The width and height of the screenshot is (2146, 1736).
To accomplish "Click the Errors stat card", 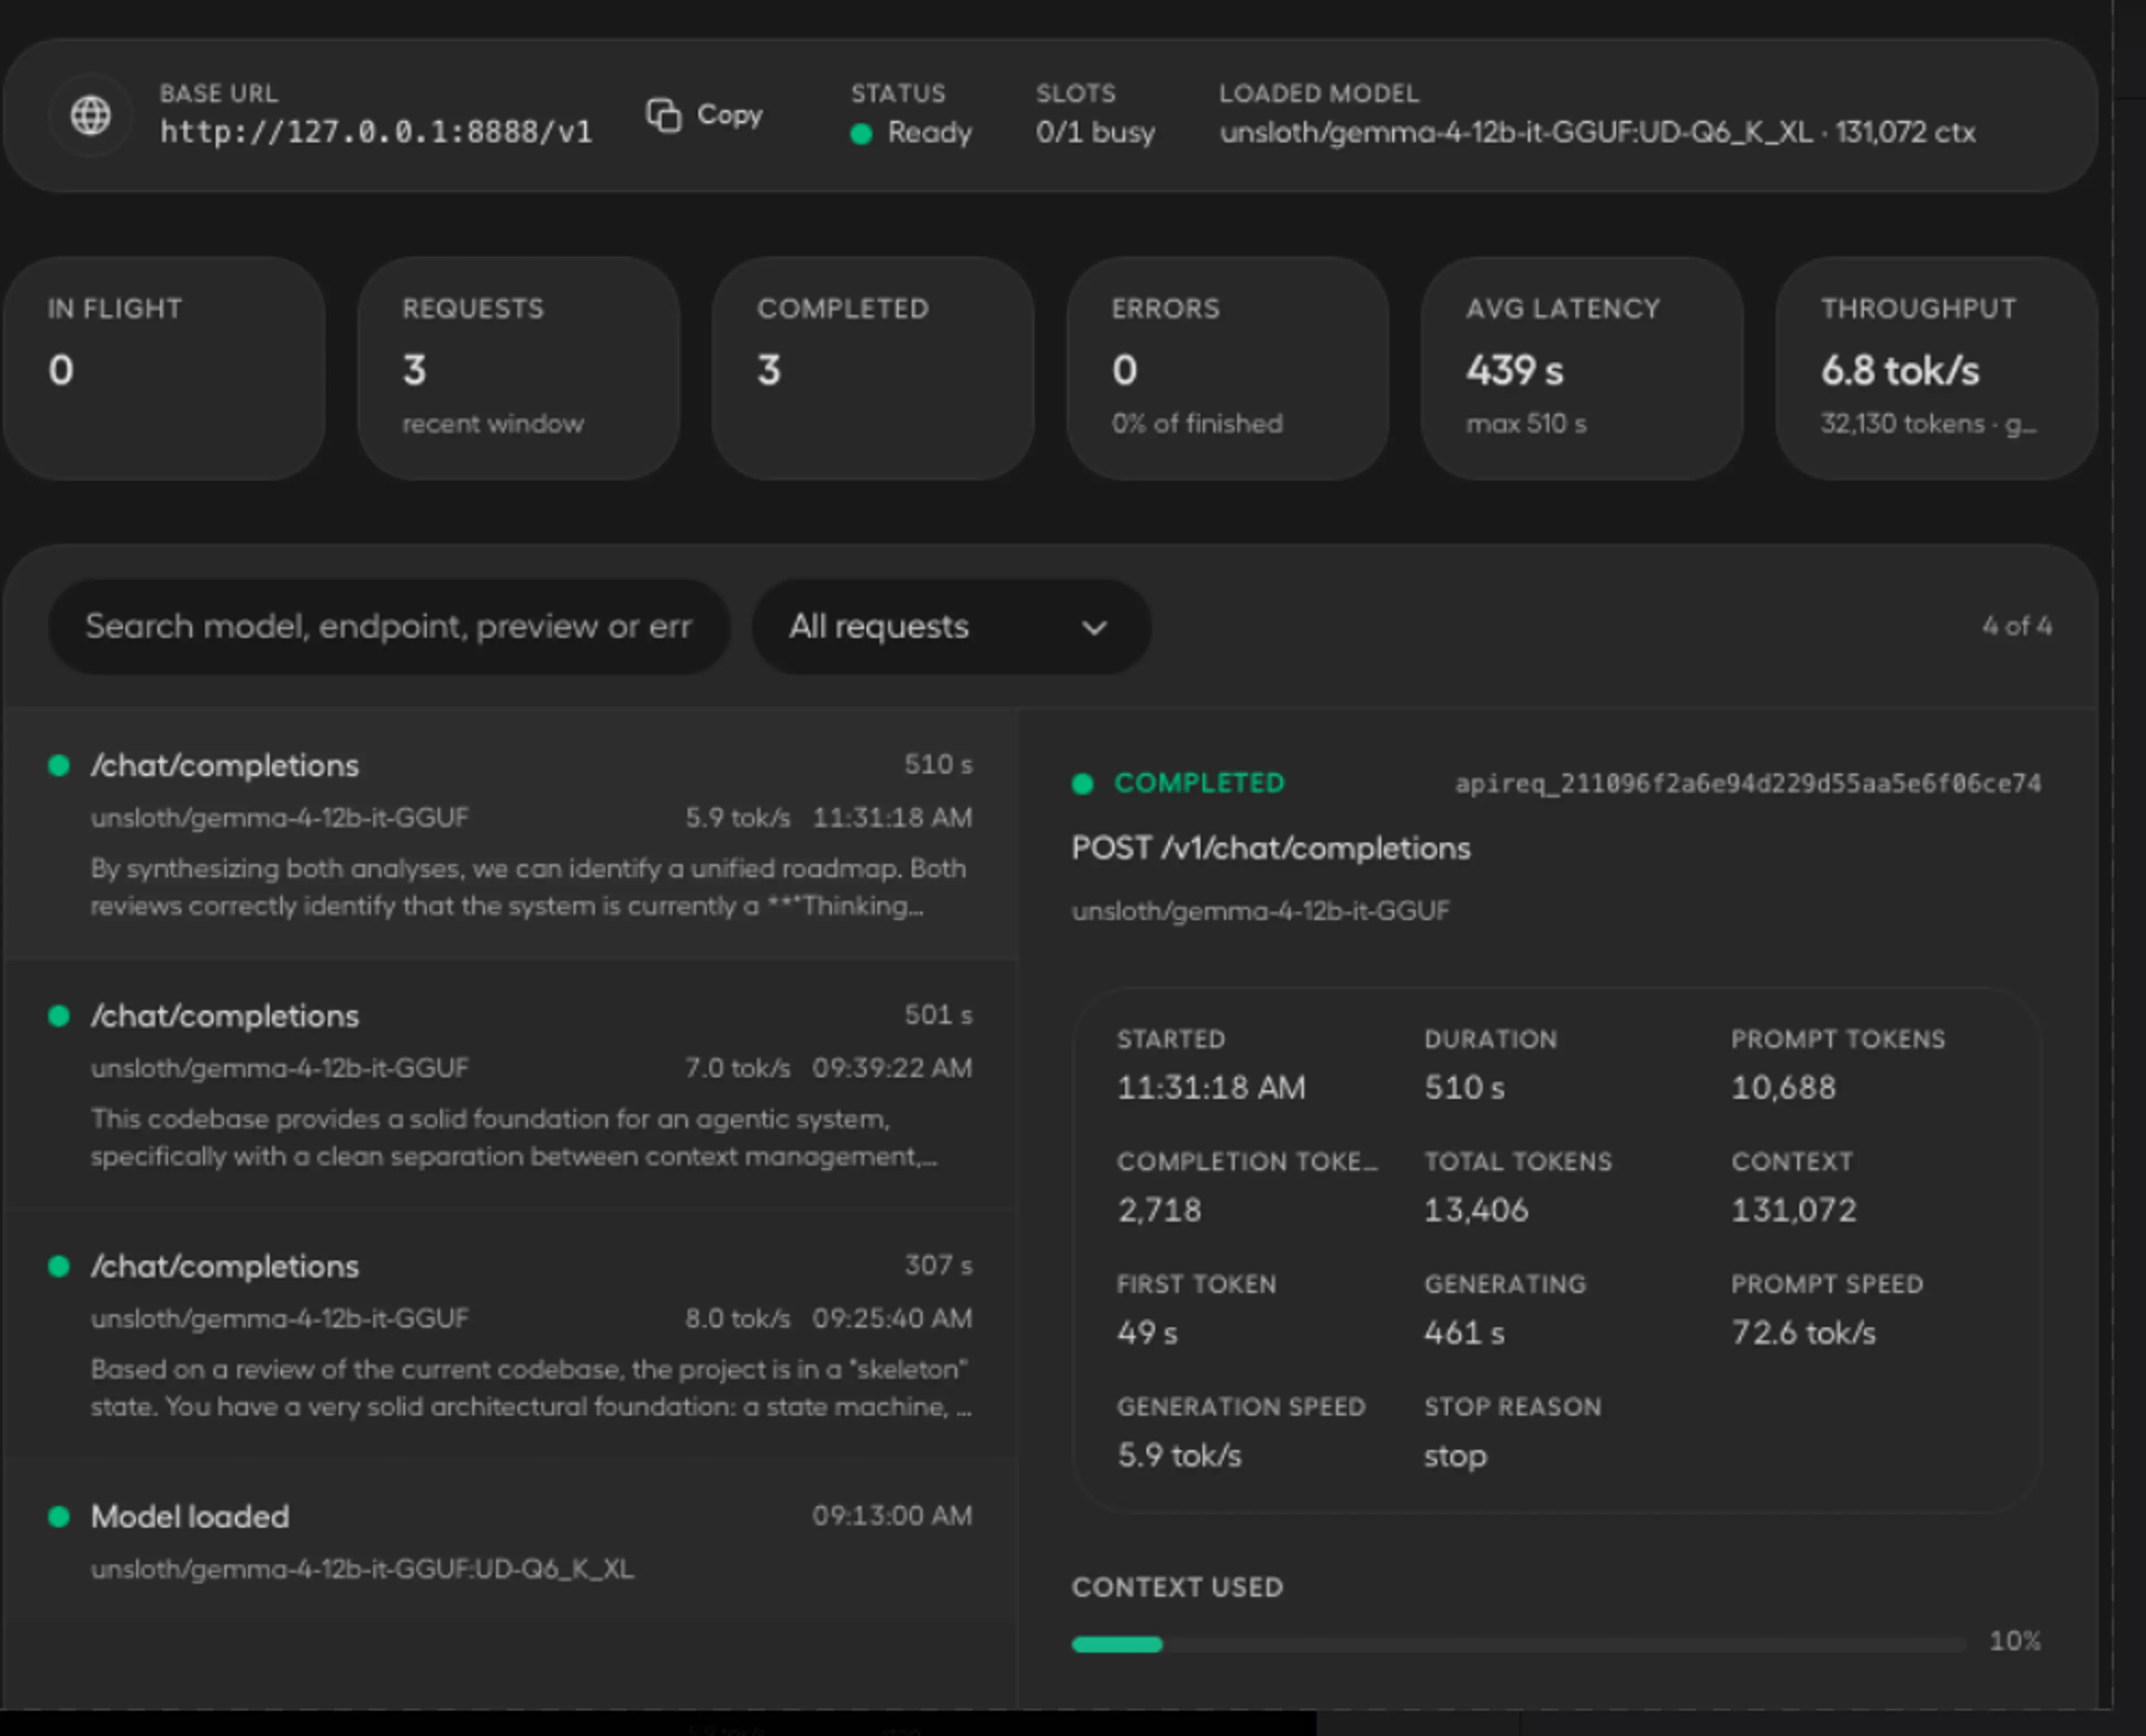I will coord(1228,368).
